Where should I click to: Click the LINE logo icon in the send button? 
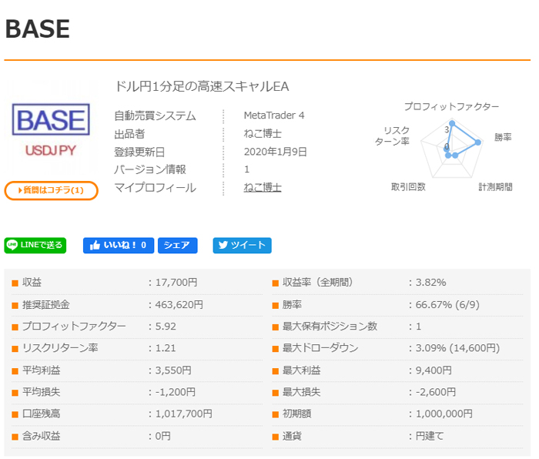tap(12, 246)
